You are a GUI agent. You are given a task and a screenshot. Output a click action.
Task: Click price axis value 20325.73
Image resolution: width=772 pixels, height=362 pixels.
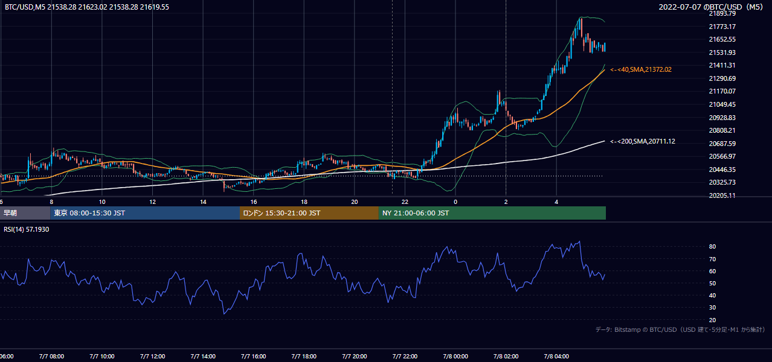722,182
